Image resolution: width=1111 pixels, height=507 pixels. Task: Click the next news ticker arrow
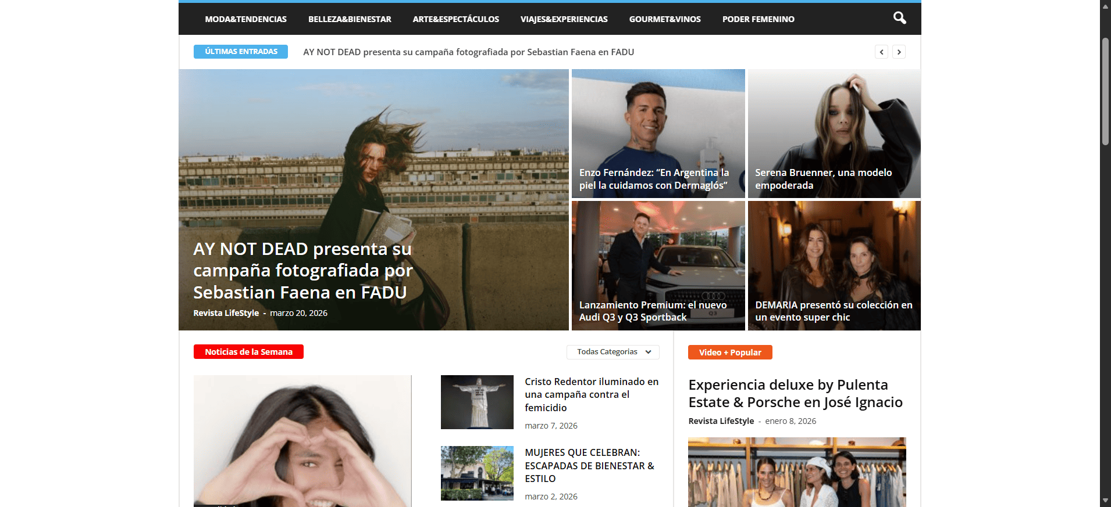[899, 52]
